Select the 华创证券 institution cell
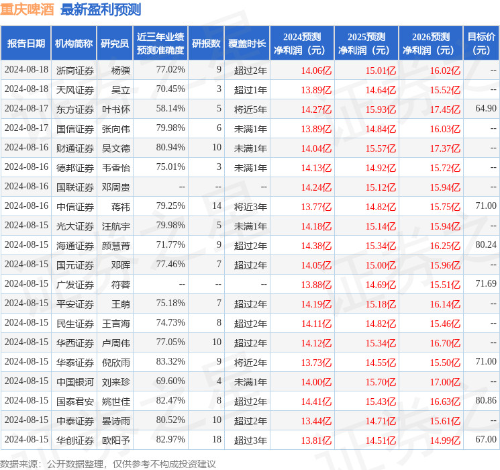Image resolution: width=500 pixels, height=470 pixels. coord(75,440)
